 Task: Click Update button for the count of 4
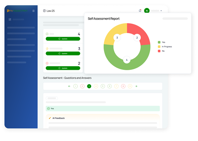63,39
